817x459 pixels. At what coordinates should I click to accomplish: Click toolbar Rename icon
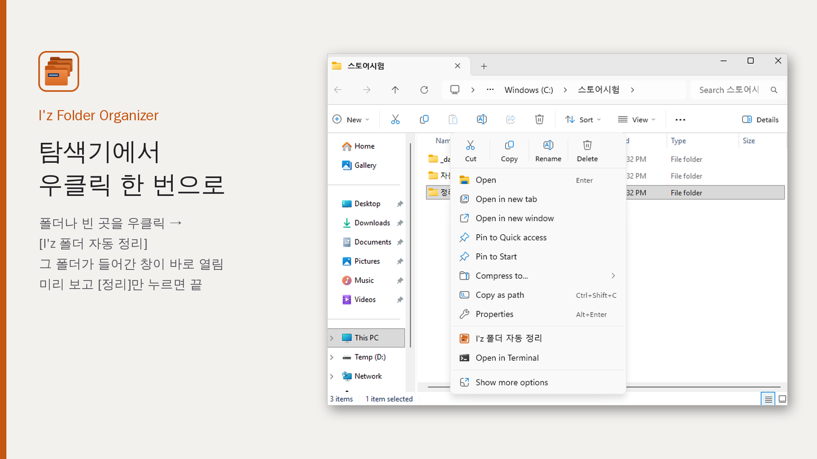482,119
